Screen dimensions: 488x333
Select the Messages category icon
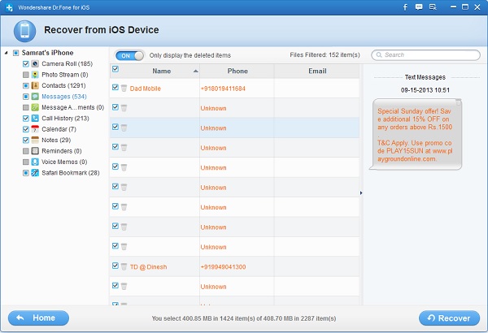click(35, 97)
